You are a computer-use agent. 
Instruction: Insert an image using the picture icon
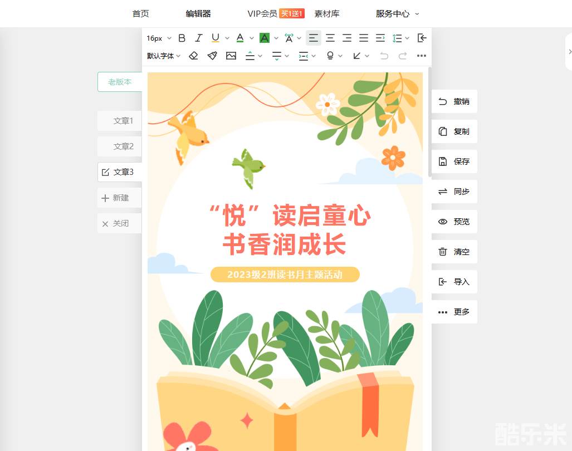231,56
